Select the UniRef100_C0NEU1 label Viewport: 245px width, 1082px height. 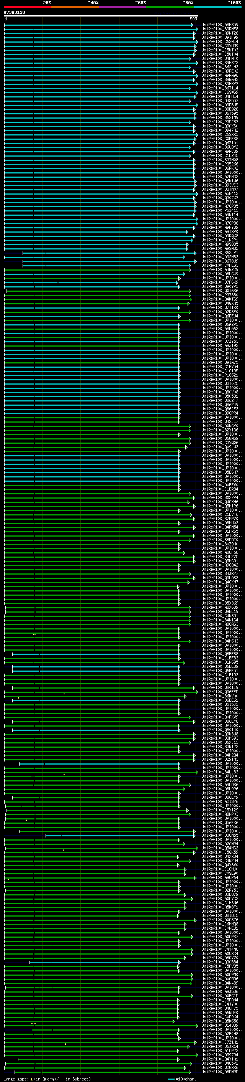[x=220, y=928]
